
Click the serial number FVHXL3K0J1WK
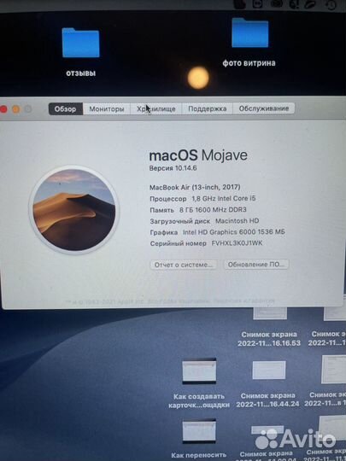[238, 243]
